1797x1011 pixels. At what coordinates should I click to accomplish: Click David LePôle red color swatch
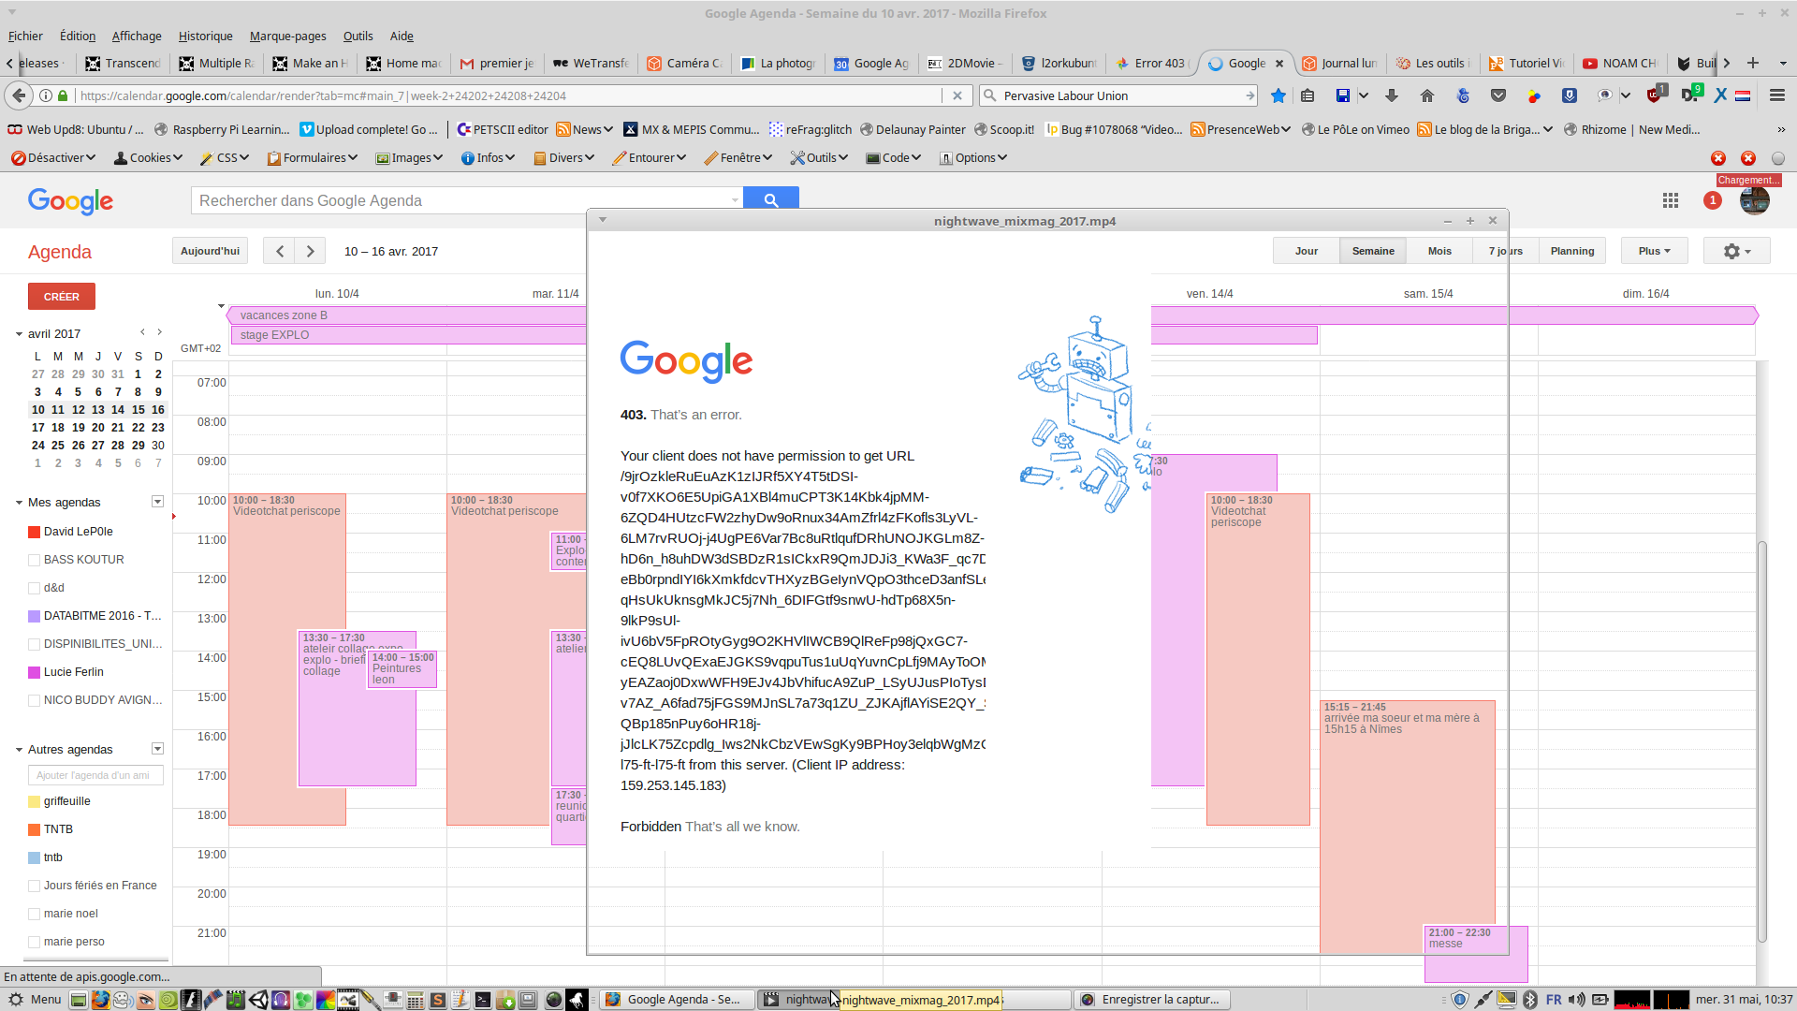point(35,532)
